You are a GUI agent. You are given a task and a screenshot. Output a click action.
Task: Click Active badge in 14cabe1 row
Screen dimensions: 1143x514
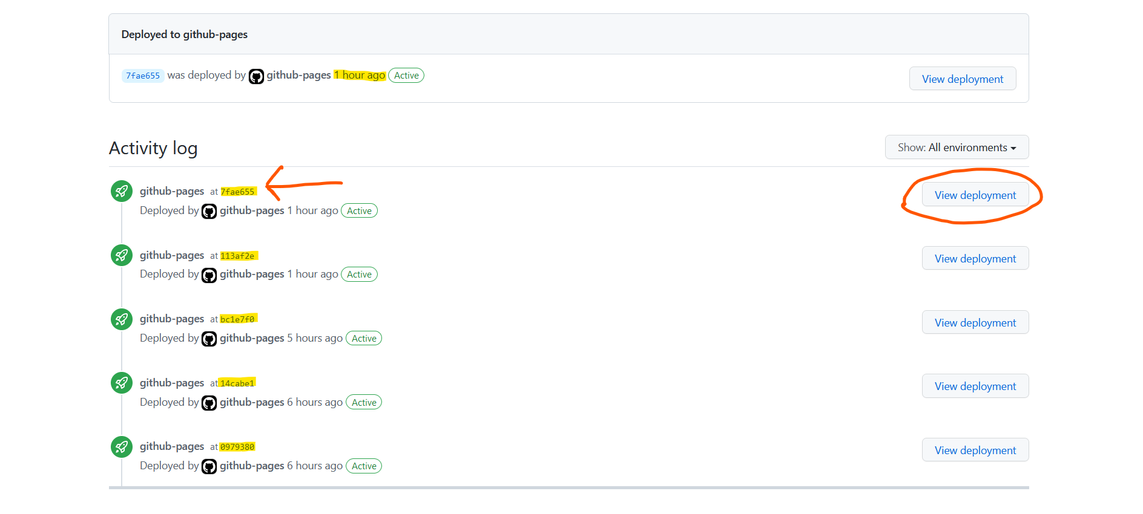pos(364,402)
